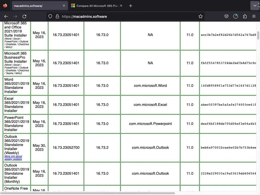This screenshot has width=260, height=195.
Task: Click the 11.0 cell in the Word row
Action: (x=190, y=86)
